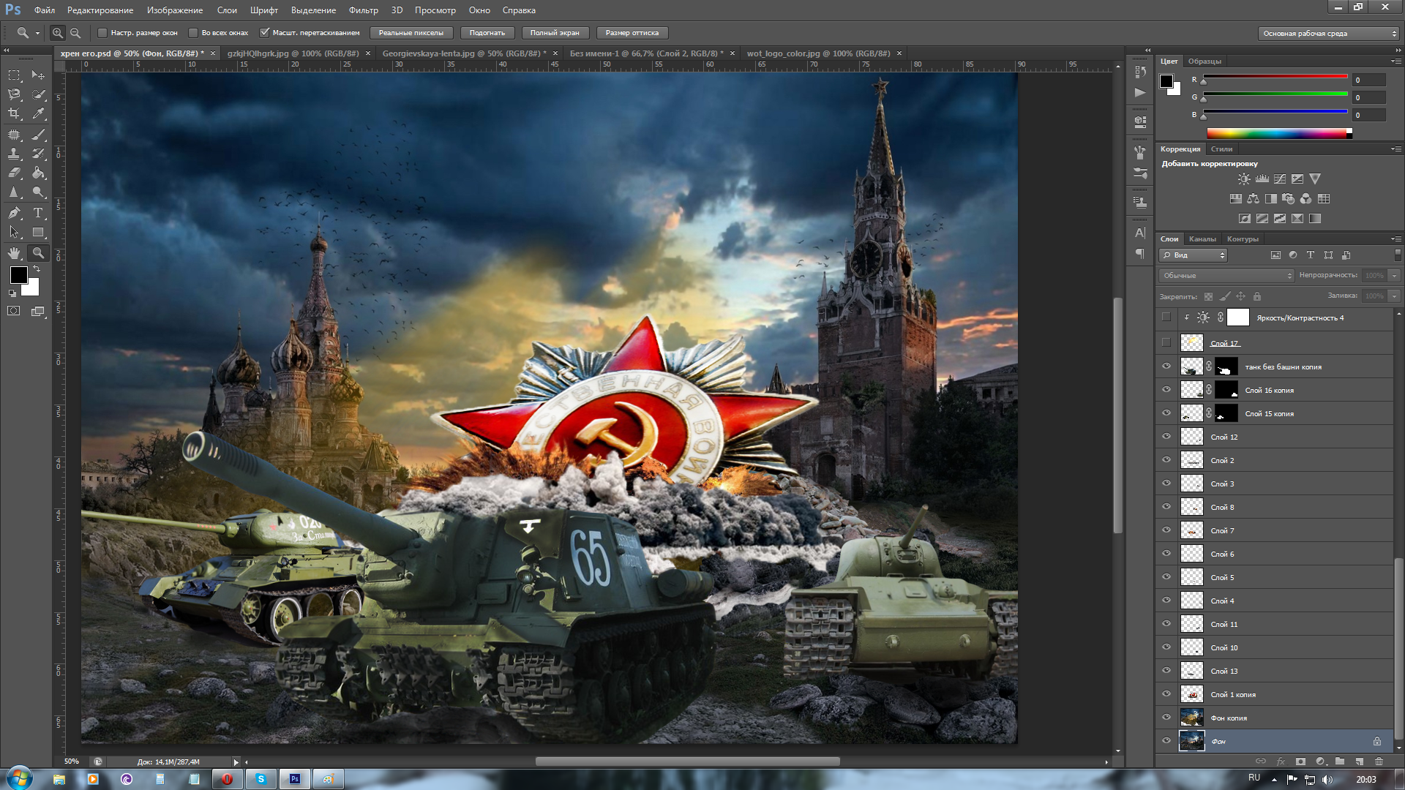1405x790 pixels.
Task: Click the zoom-in magnifier in options bar
Action: tap(58, 33)
